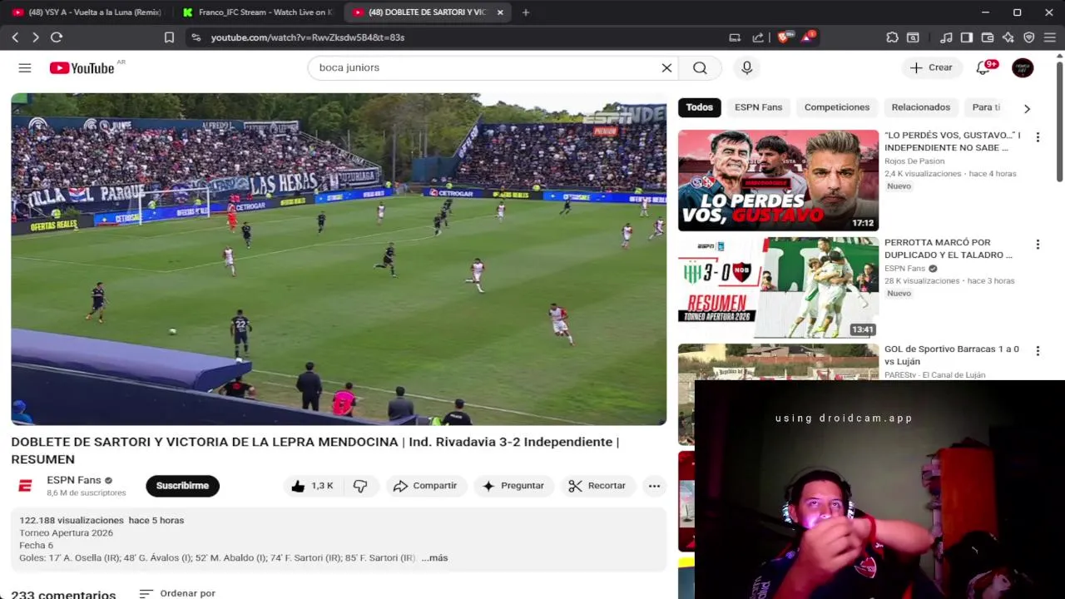Click the address bar URL
Screen dimensions: 1065x599
[x=308, y=37]
